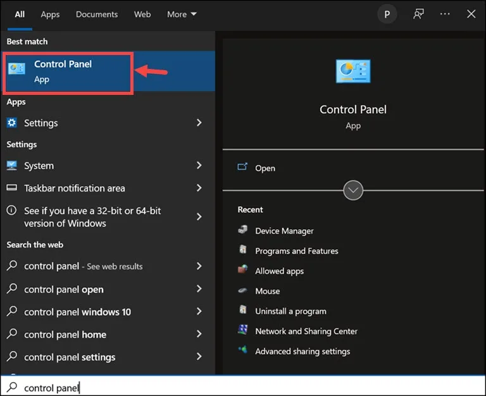The width and height of the screenshot is (486, 396).
Task: Open Advanced sharing settings from Recent
Action: point(302,351)
